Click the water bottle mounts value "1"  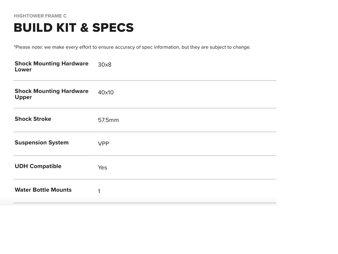[x=99, y=191]
